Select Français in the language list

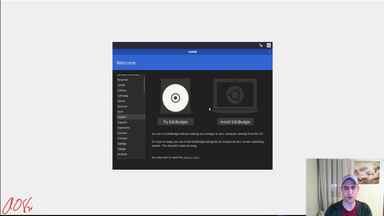(130, 138)
